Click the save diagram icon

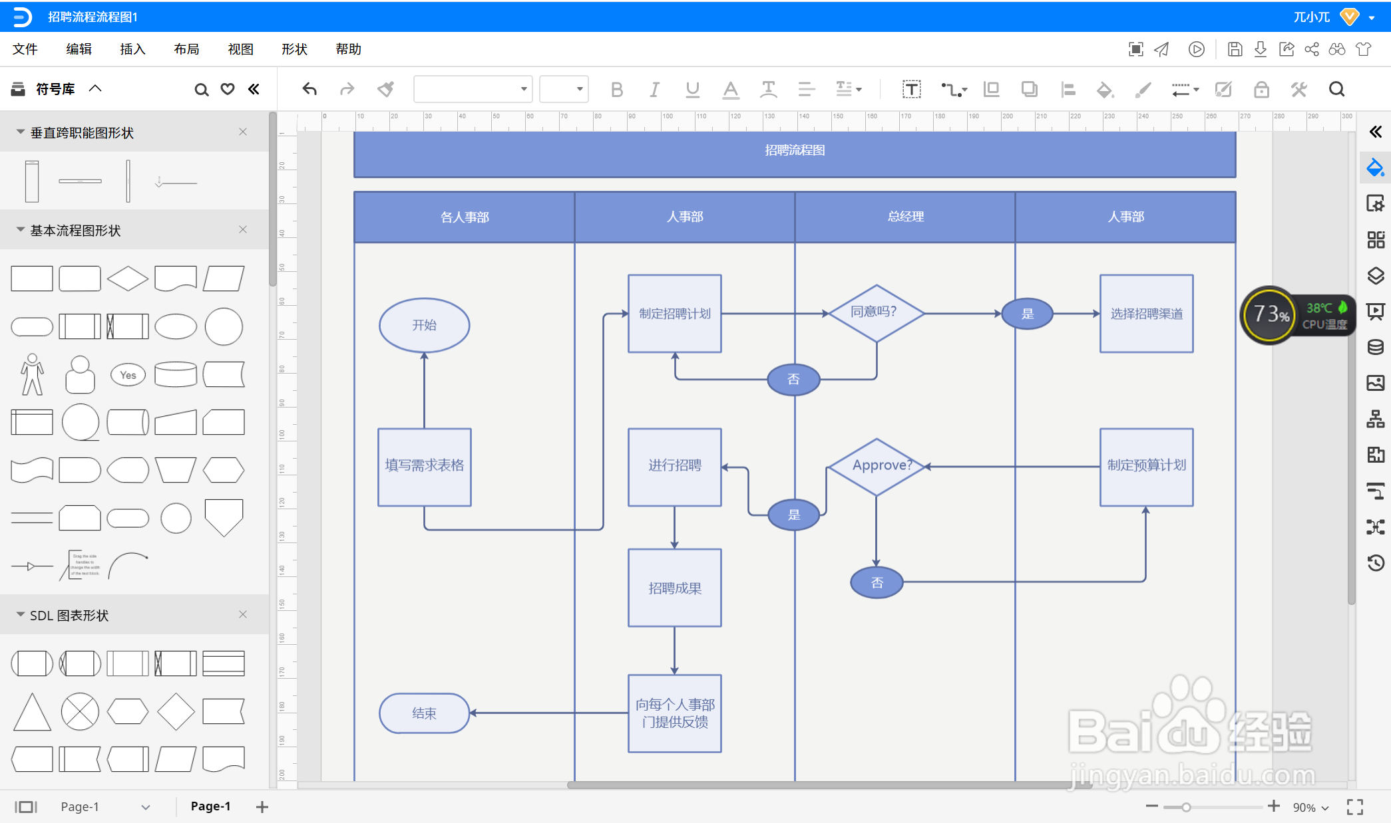[1235, 49]
